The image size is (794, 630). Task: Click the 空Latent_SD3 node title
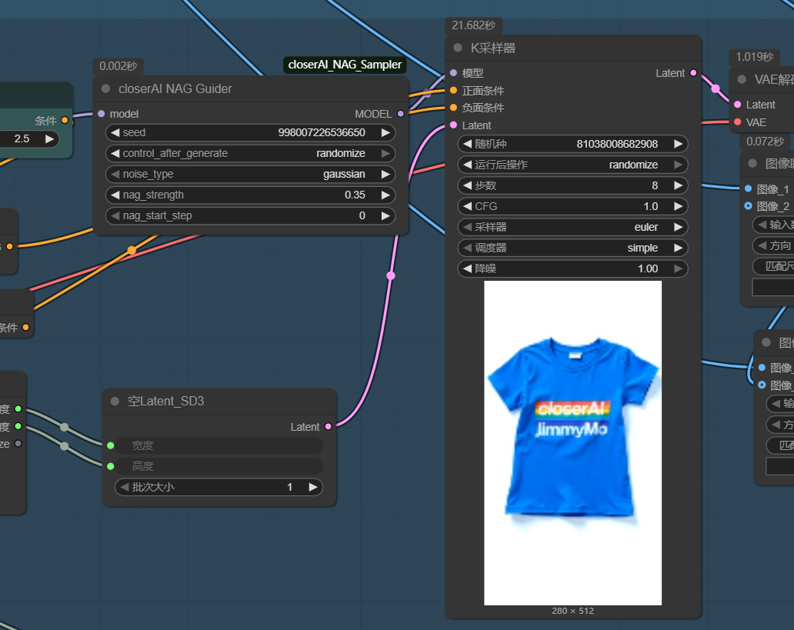[165, 401]
